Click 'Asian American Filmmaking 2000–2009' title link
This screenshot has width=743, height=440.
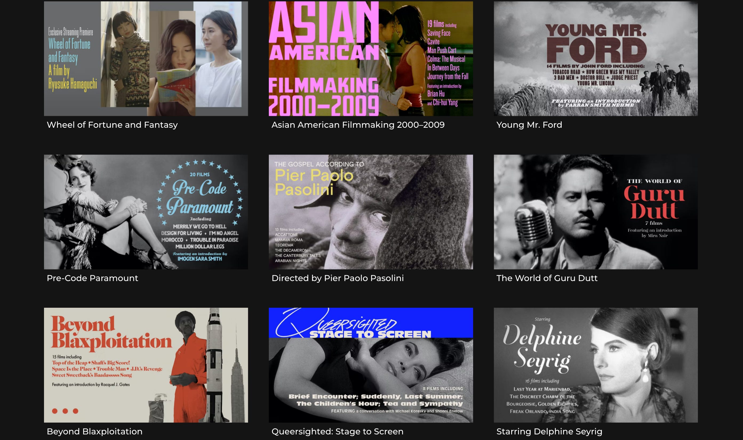pyautogui.click(x=358, y=125)
